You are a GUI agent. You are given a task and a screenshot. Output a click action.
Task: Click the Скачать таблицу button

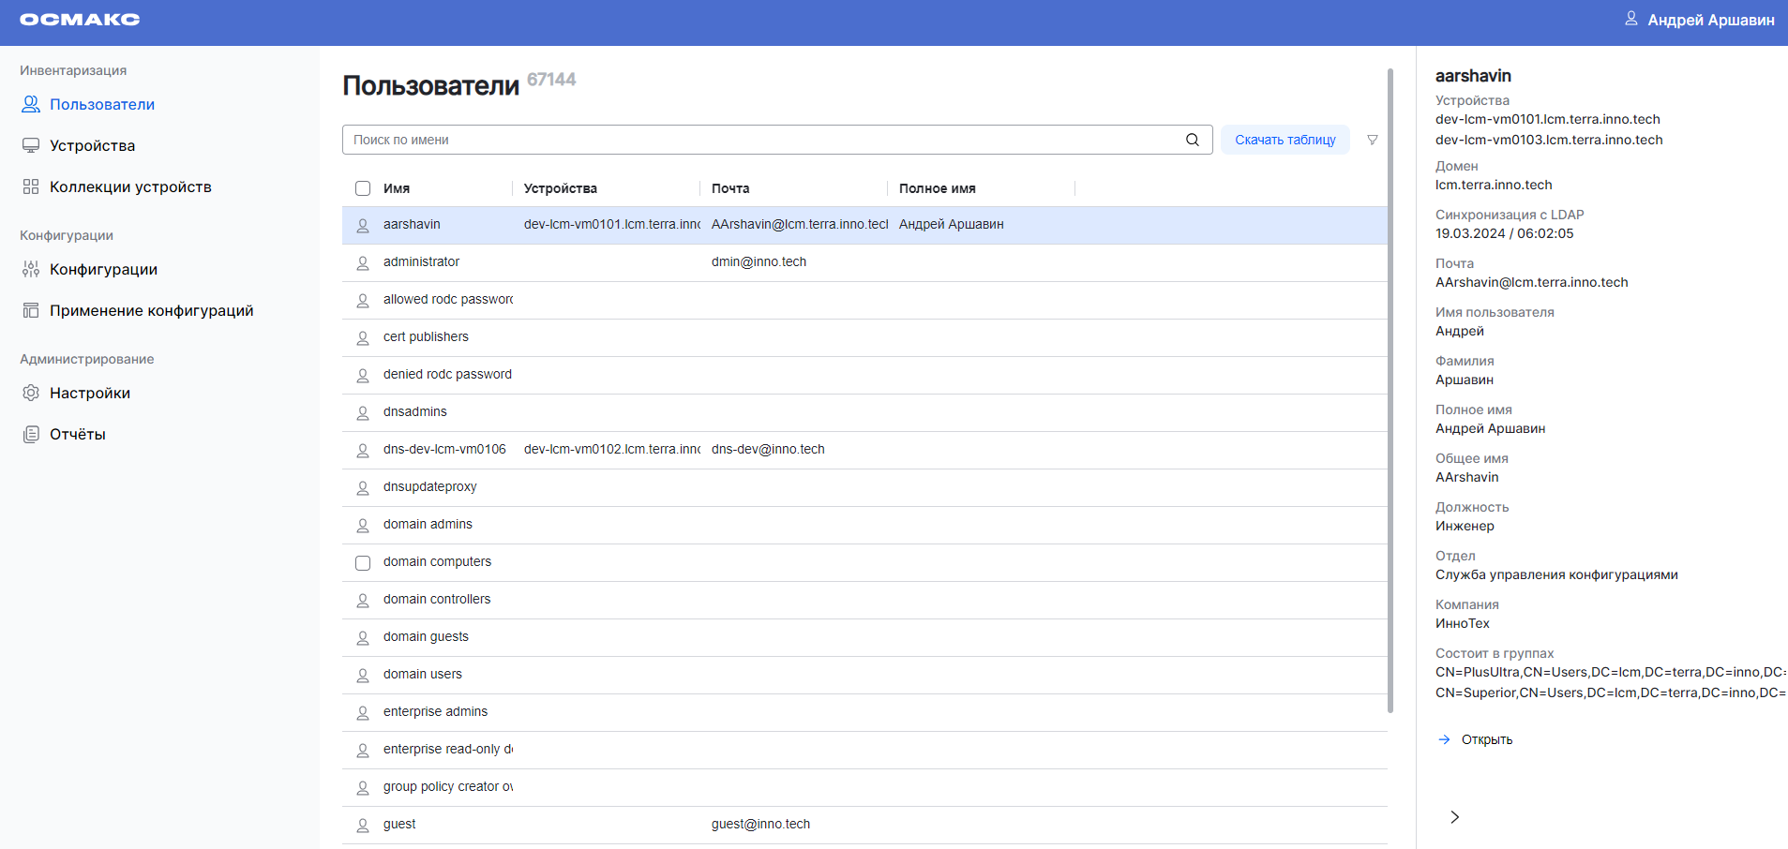coord(1285,139)
